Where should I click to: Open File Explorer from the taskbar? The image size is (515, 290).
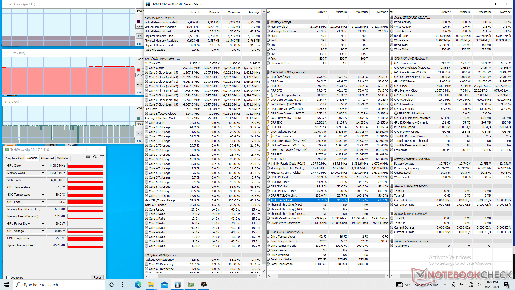point(151,285)
